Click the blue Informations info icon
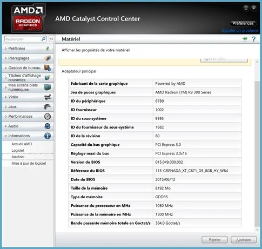Image resolution: width=262 pixels, height=249 pixels. coord(48,136)
